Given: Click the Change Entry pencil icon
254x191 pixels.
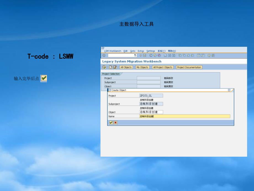Looking at the screenshot, I should 115,67.
